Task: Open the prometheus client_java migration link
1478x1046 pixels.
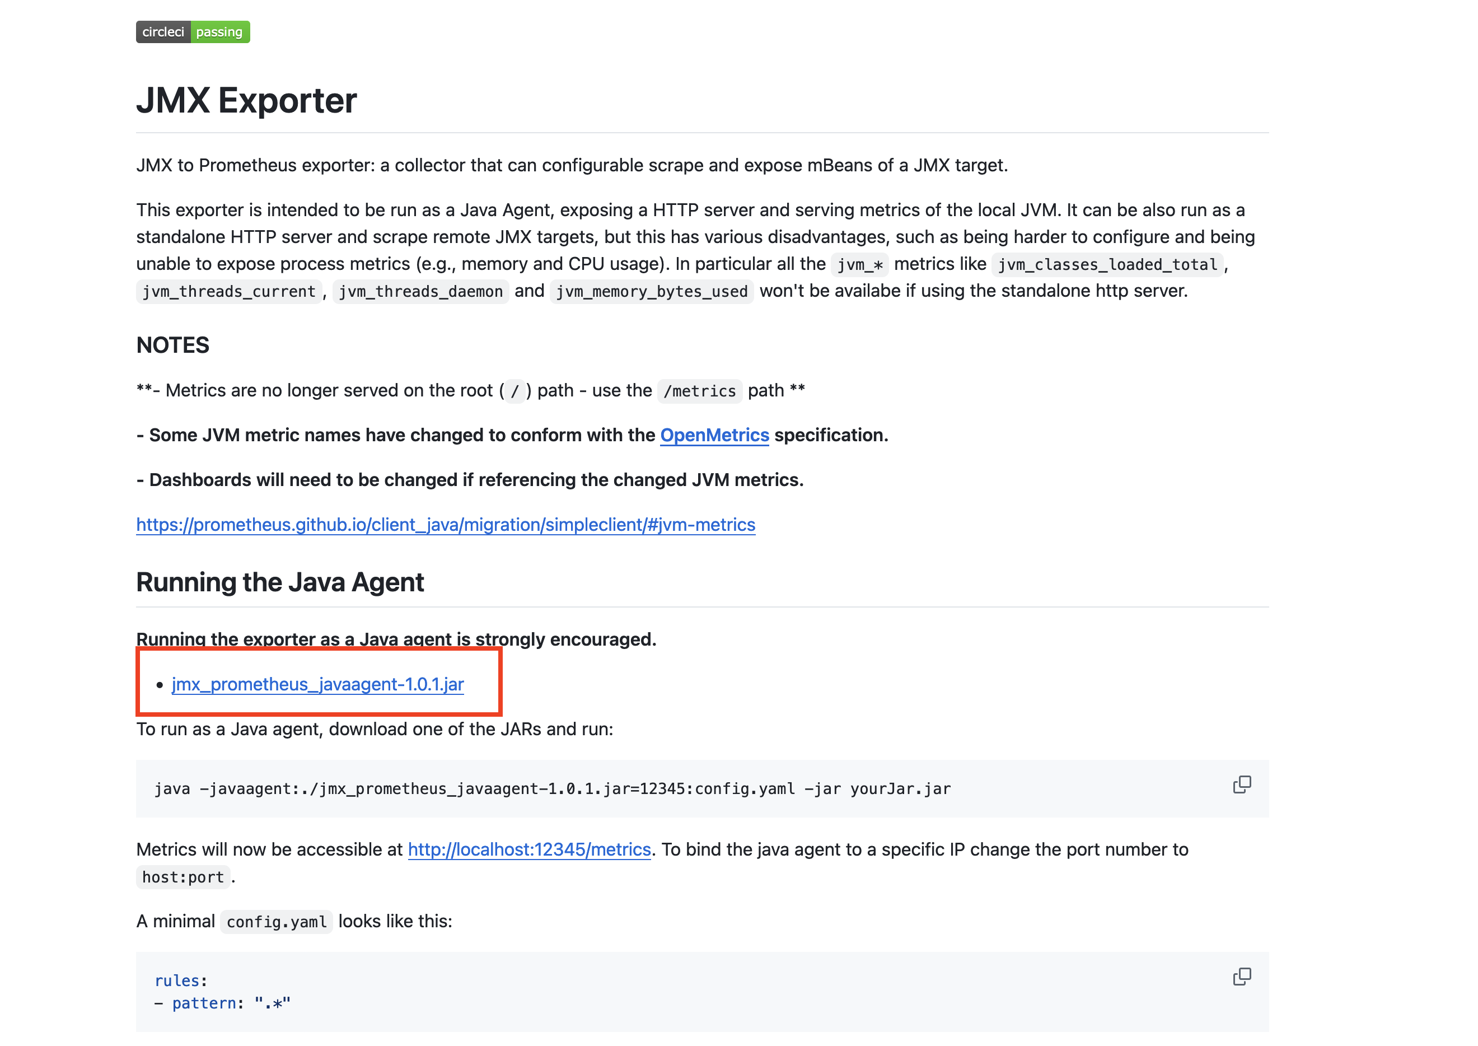Action: 446,524
